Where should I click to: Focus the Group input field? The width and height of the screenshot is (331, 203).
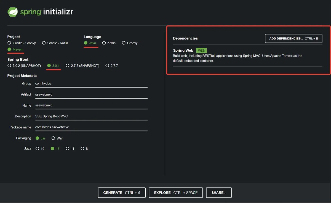click(x=91, y=83)
